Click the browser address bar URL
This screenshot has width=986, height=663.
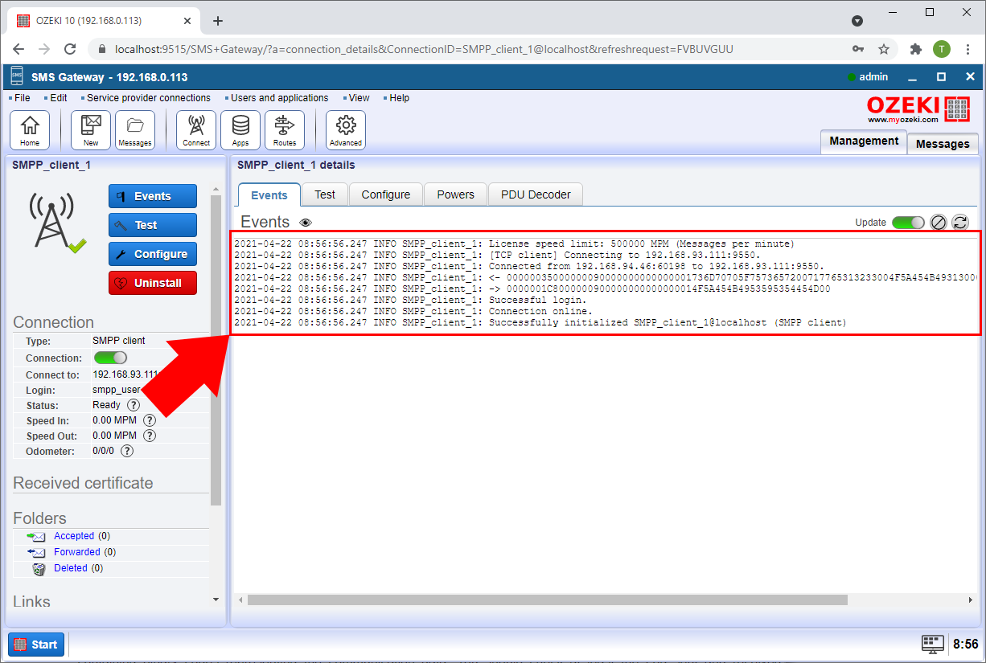point(424,49)
